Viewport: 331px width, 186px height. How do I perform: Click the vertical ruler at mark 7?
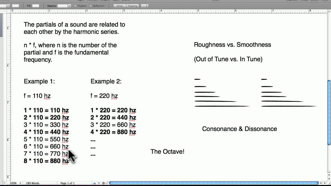[8, 103]
